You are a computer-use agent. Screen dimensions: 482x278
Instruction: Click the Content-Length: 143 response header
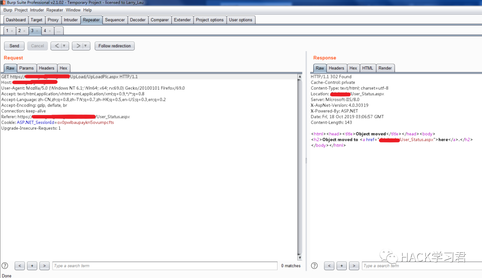pyautogui.click(x=331, y=123)
